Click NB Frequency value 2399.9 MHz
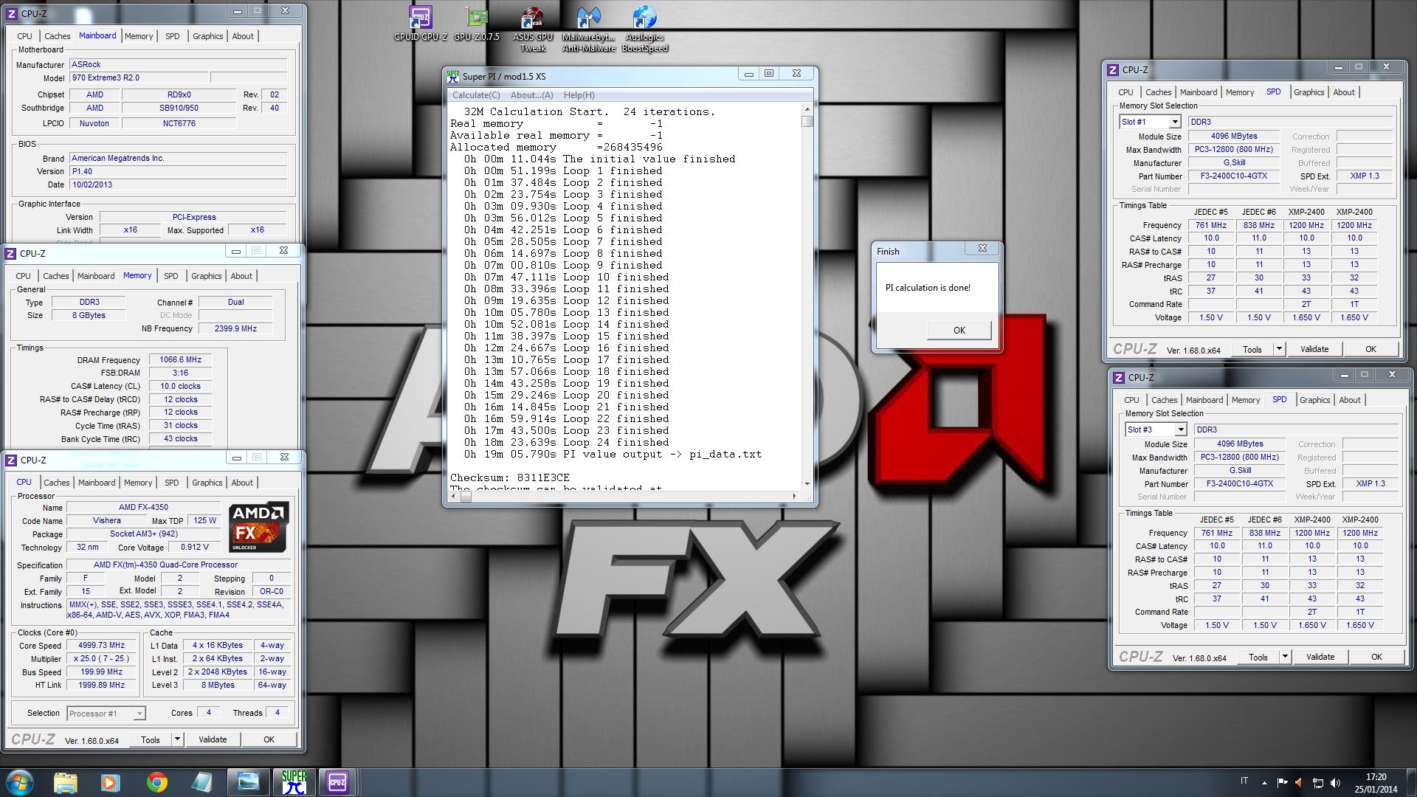The image size is (1417, 797). [x=235, y=329]
